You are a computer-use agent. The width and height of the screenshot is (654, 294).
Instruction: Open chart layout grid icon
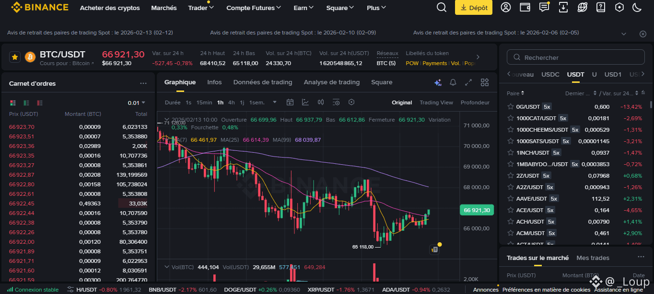click(x=485, y=82)
